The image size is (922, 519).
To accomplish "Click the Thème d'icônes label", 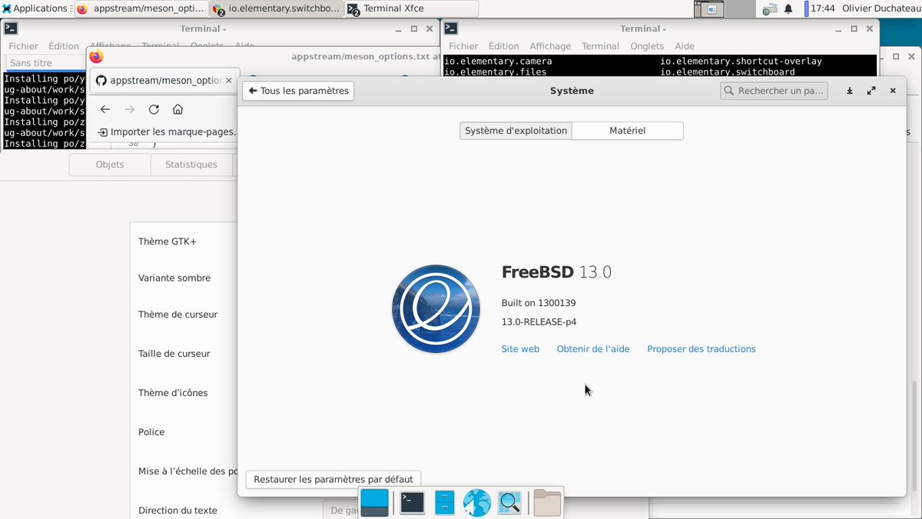I will click(x=173, y=393).
